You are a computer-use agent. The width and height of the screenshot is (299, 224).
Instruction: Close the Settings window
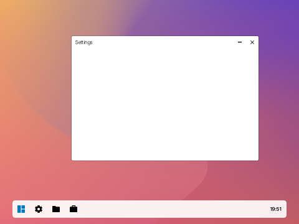click(x=252, y=42)
